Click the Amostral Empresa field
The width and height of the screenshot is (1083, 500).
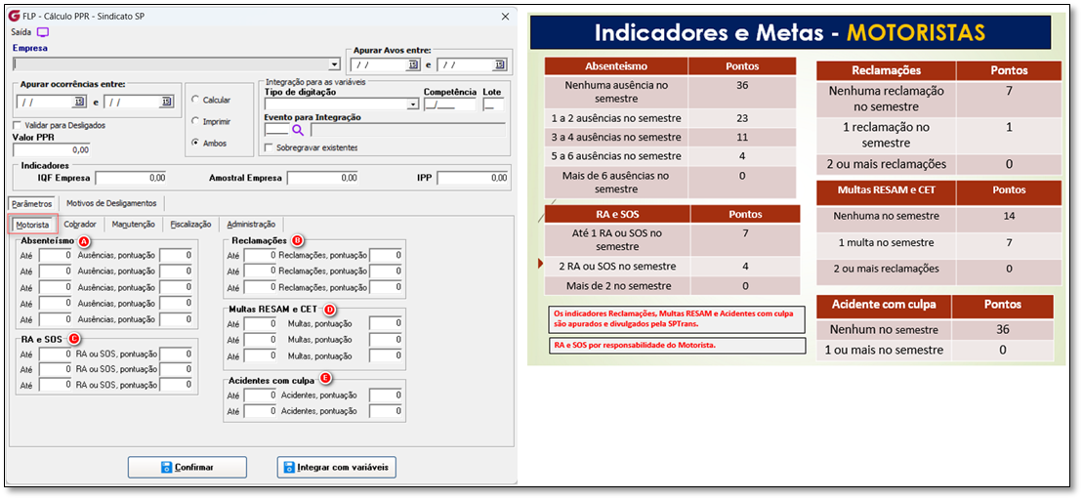click(x=322, y=178)
